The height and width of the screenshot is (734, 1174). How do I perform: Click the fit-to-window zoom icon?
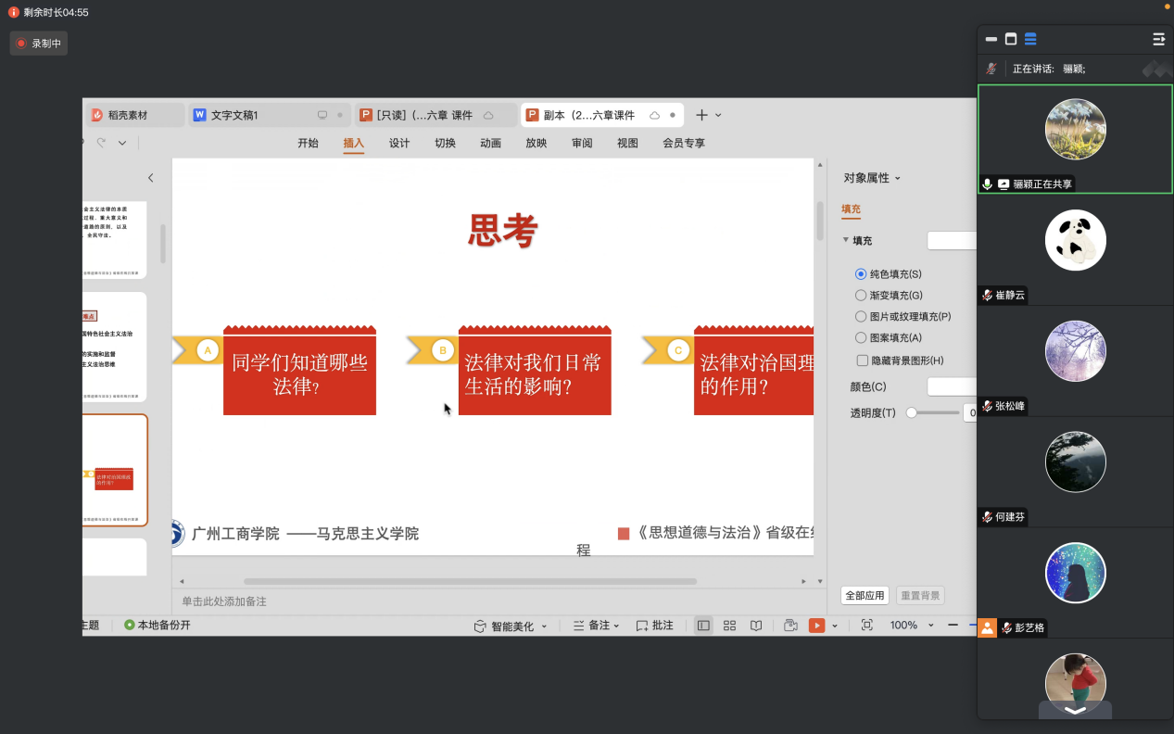click(x=866, y=626)
